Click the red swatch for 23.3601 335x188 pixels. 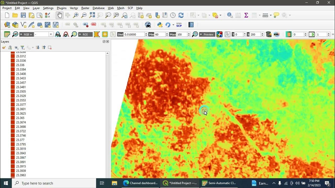click(x=13, y=109)
